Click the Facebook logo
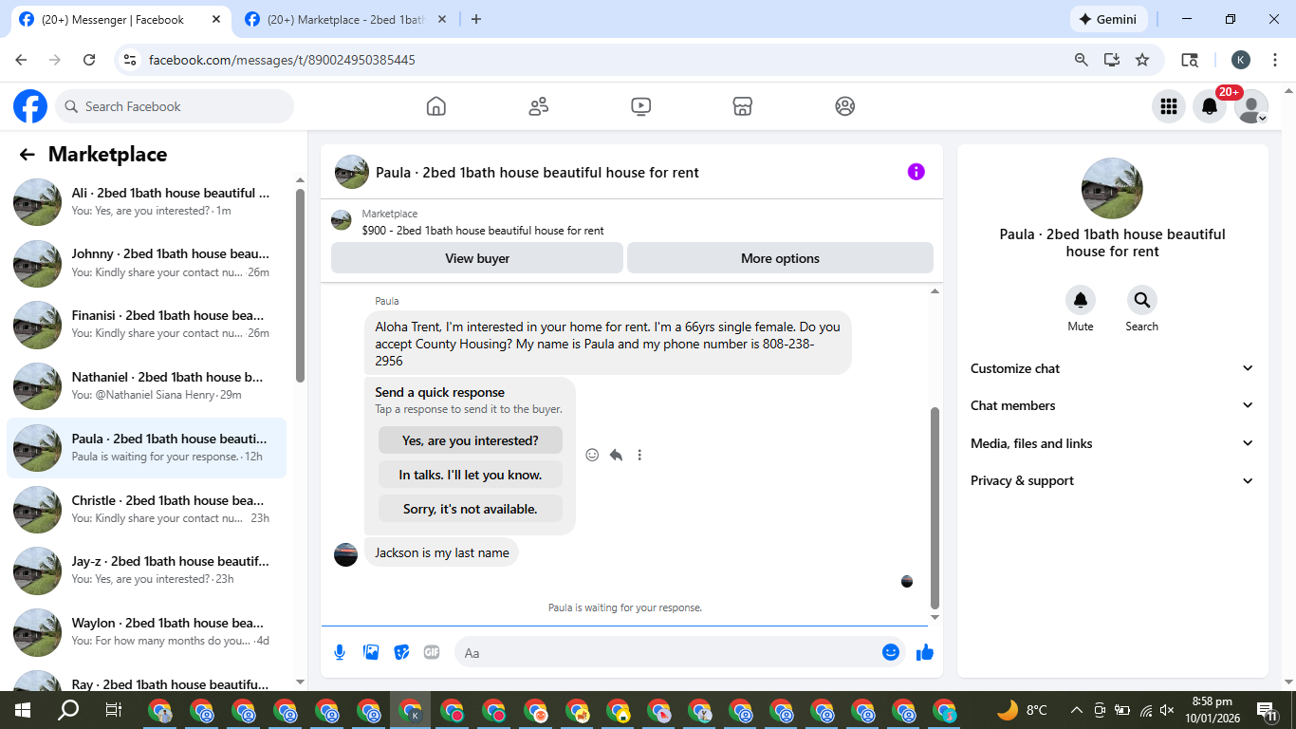This screenshot has width=1296, height=729. coord(30,106)
